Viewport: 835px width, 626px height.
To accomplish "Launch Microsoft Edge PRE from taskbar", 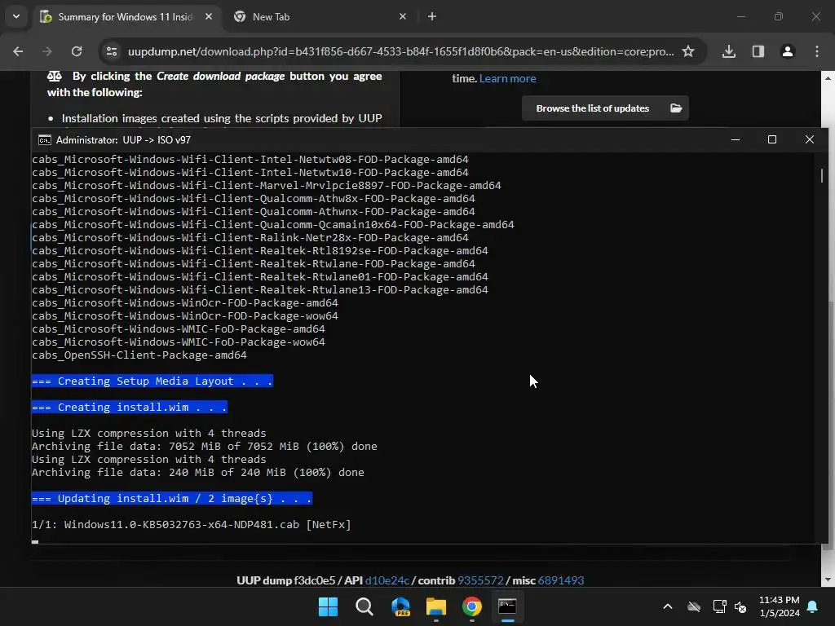I will (x=400, y=606).
